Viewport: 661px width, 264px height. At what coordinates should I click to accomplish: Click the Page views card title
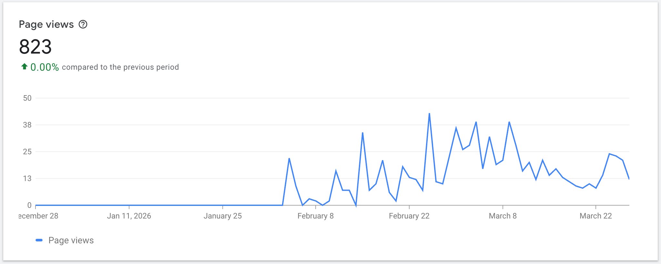[x=46, y=25]
